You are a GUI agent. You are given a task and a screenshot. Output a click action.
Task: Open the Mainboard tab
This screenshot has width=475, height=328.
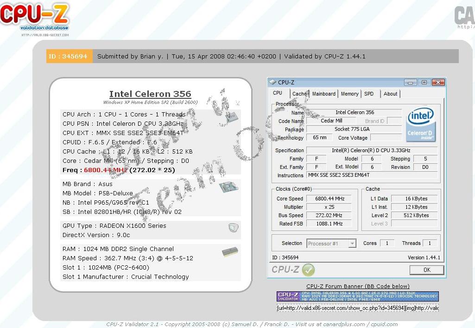pyautogui.click(x=324, y=94)
